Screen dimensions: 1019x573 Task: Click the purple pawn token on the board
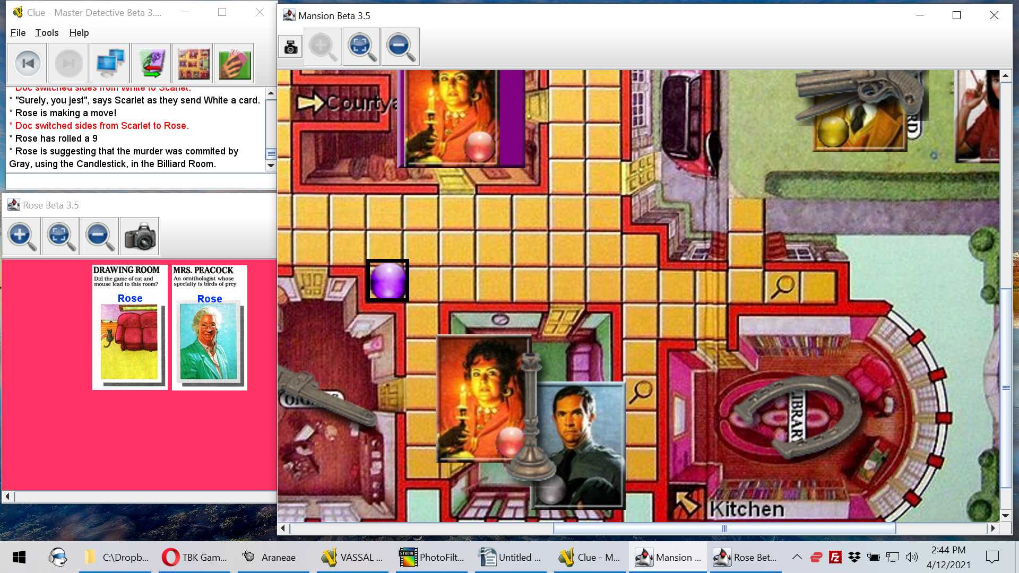387,281
